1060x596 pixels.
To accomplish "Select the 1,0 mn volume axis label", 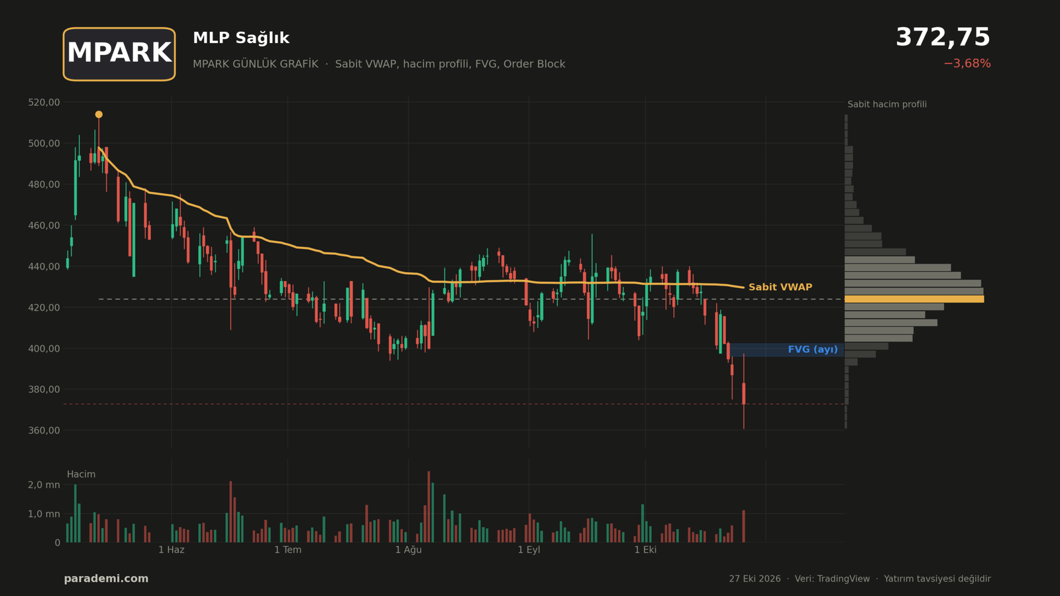I will click(x=44, y=514).
